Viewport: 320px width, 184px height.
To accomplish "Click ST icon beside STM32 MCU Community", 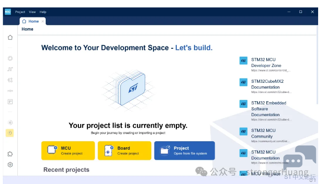I will coord(243,131).
